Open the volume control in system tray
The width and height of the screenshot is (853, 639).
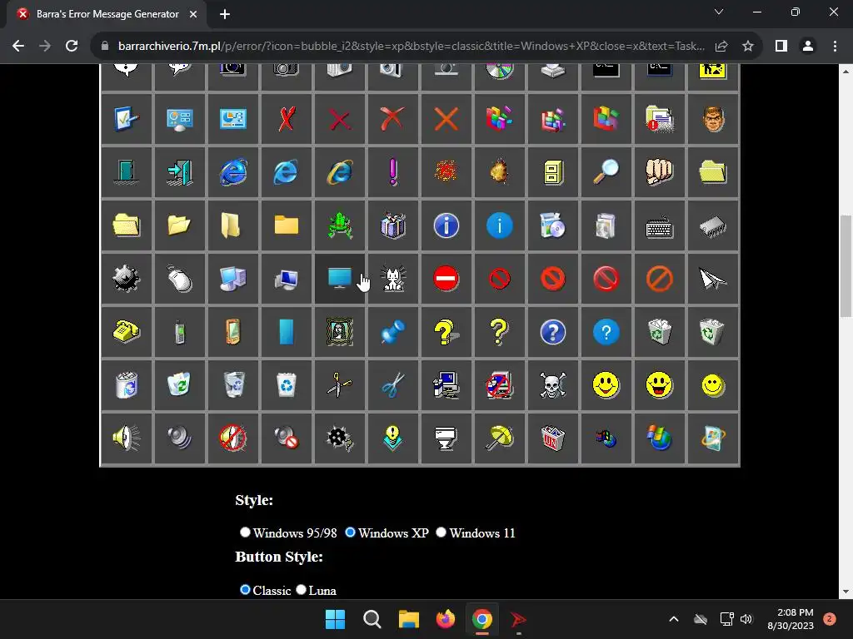pos(746,619)
